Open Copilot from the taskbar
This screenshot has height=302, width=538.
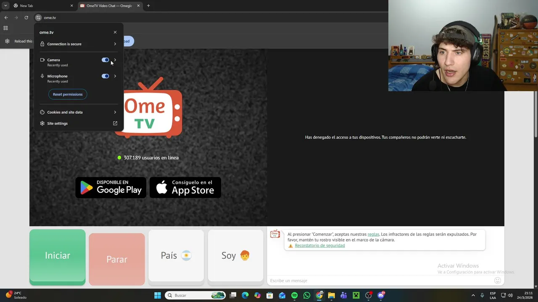(257, 295)
